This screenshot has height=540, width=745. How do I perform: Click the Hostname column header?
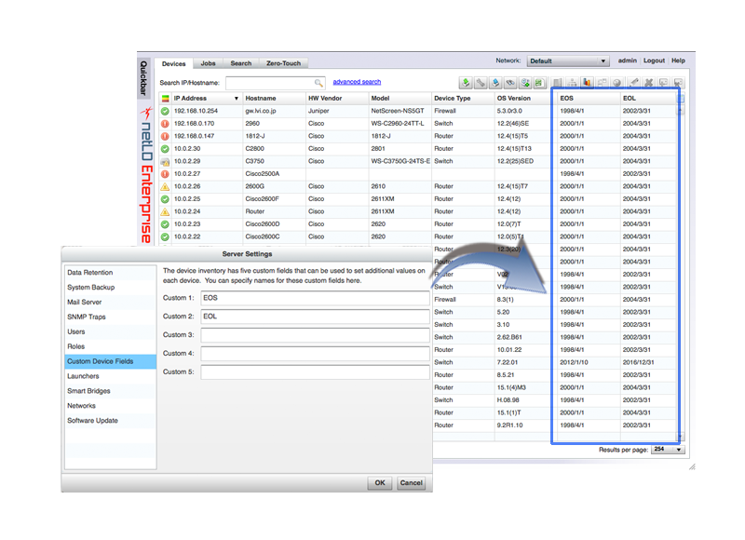(x=274, y=99)
